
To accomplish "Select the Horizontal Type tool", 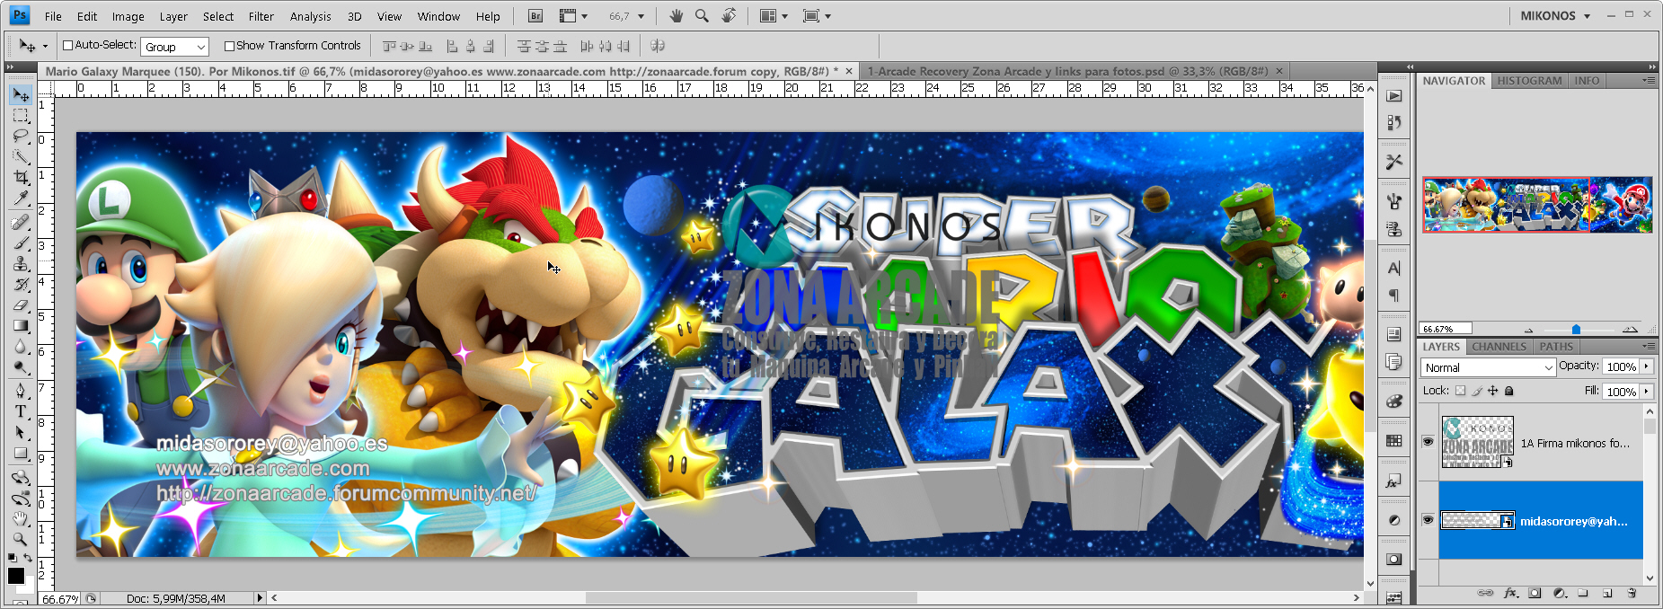I will (21, 411).
